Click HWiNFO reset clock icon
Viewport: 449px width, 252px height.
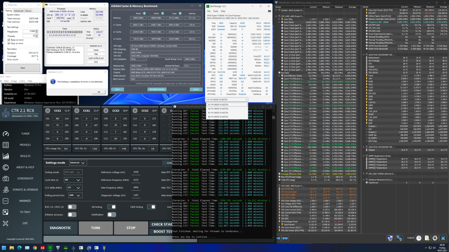[419, 238]
